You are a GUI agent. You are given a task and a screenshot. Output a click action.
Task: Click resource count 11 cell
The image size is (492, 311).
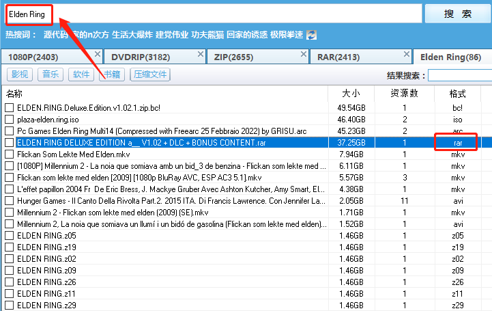pyautogui.click(x=405, y=201)
